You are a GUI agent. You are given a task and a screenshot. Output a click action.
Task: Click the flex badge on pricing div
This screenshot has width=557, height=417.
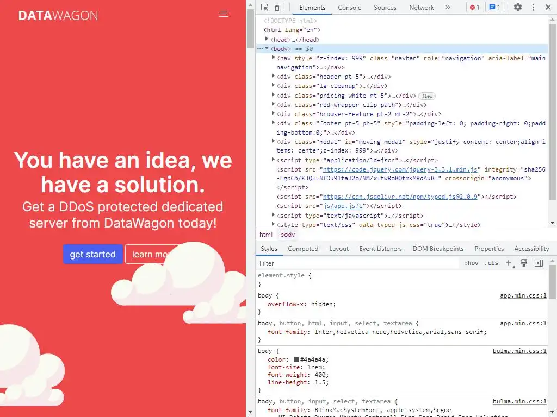pyautogui.click(x=427, y=96)
